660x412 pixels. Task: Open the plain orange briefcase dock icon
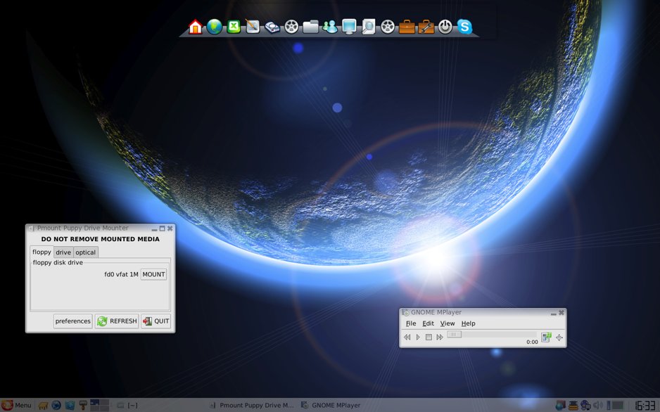click(x=407, y=27)
